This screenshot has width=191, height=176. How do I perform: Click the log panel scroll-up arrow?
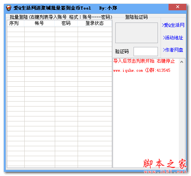[181, 62]
